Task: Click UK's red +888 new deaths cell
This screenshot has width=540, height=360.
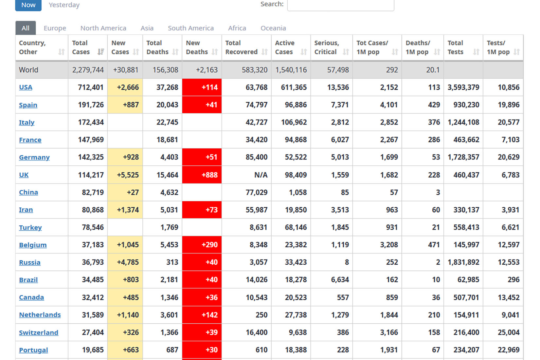Action: point(202,175)
